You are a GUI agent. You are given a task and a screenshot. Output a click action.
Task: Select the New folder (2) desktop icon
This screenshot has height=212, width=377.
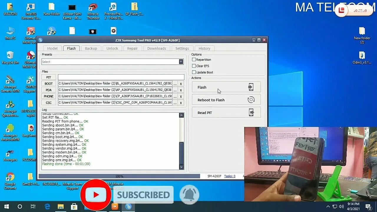(362, 36)
